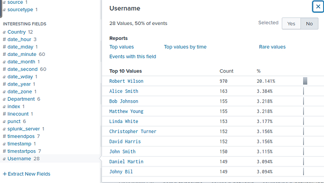
Task: Open the sourcetype field
Action: (x=20, y=10)
